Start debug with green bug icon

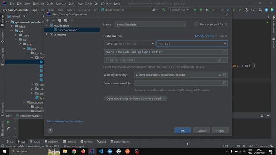tap(201, 10)
